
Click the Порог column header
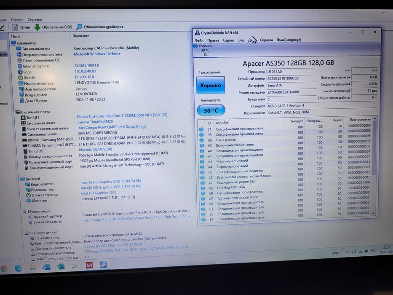pos(337,120)
